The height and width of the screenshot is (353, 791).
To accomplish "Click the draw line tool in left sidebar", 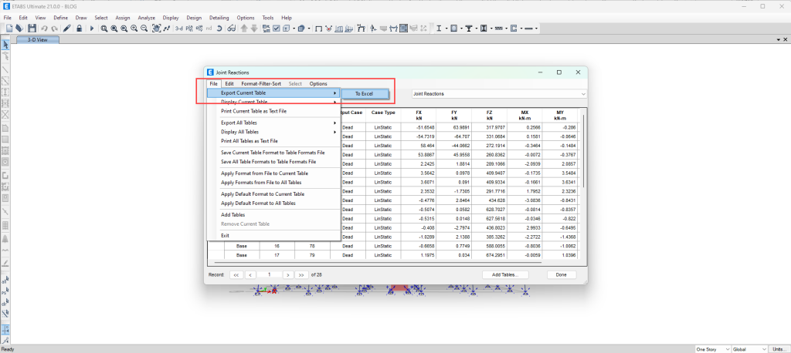I will [5, 69].
